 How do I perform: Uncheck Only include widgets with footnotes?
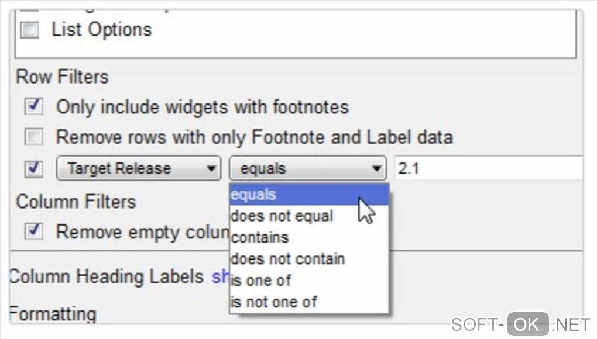tap(34, 106)
